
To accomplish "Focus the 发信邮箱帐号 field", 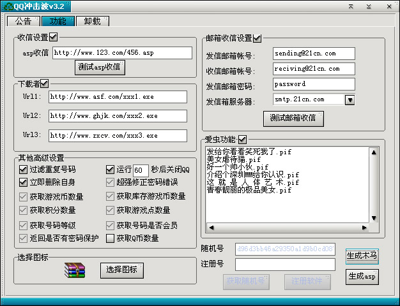I will 314,54.
